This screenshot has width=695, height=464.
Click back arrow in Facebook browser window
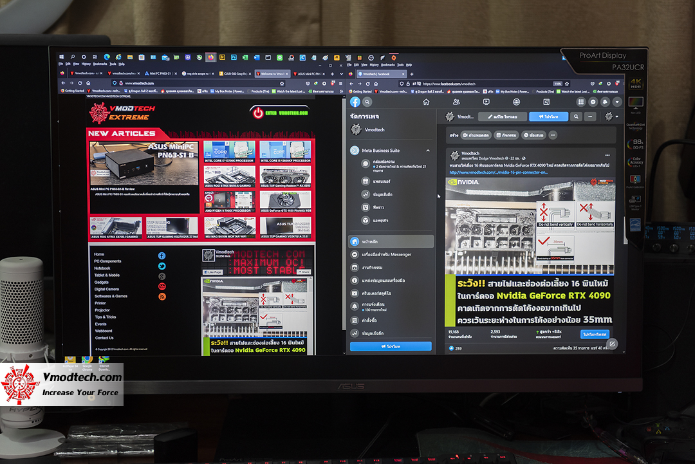(351, 83)
